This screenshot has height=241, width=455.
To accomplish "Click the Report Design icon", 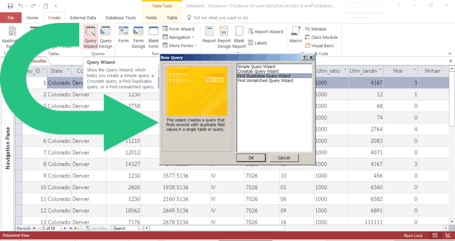I will (x=224, y=37).
